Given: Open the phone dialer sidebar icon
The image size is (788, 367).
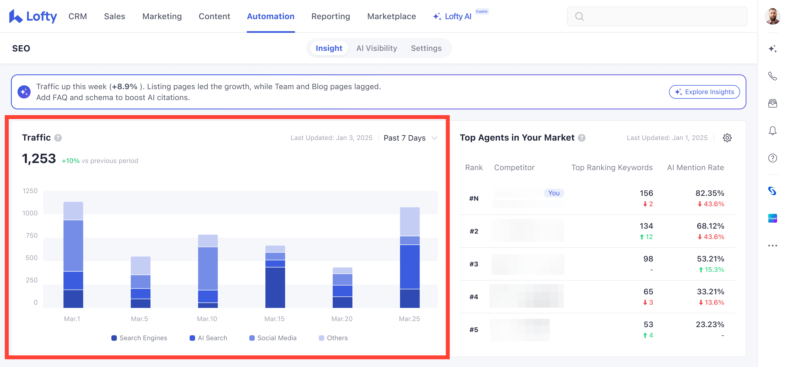Looking at the screenshot, I should tap(772, 76).
